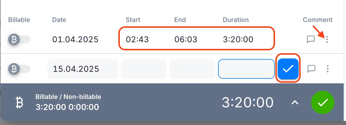Click the total 3:20:00 in footer

click(x=248, y=102)
